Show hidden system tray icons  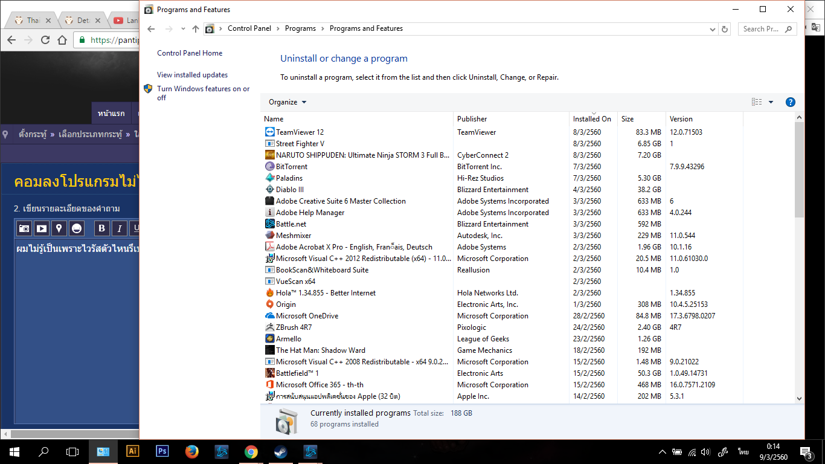coord(663,451)
